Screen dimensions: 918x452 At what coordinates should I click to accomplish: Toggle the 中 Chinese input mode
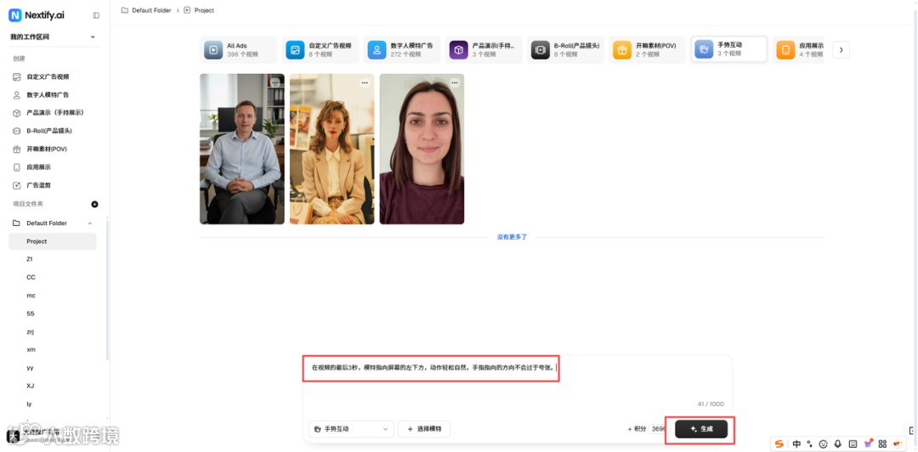pos(796,444)
